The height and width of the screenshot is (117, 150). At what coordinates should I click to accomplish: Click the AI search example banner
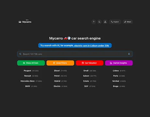(x=75, y=45)
